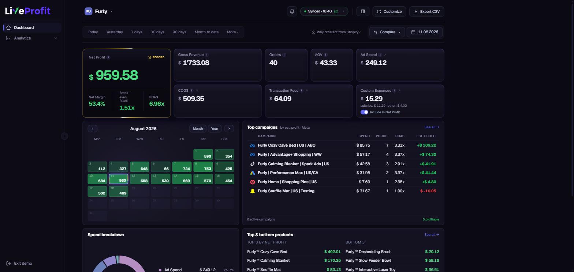Switch calendar to Year view

(215, 128)
